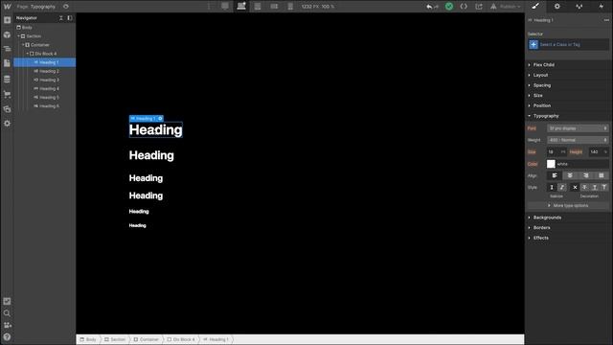Open the font Weight dropdown

(x=578, y=140)
